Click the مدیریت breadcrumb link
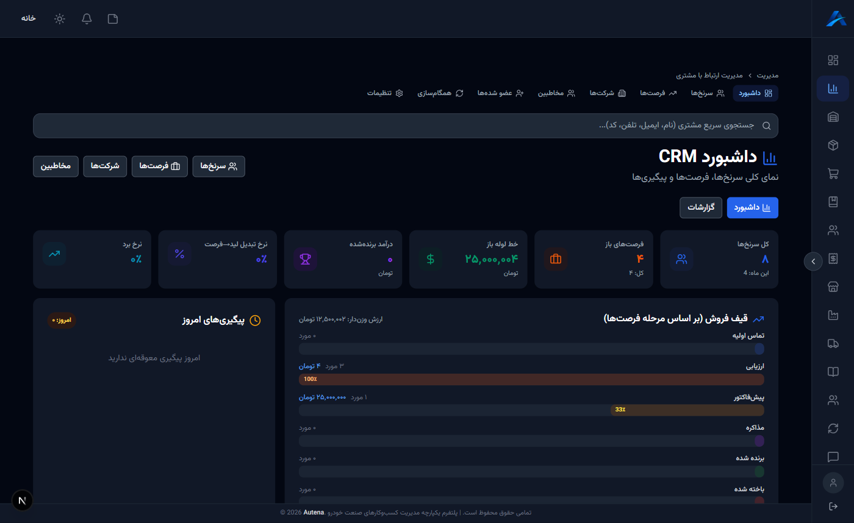The width and height of the screenshot is (854, 523). click(x=768, y=76)
